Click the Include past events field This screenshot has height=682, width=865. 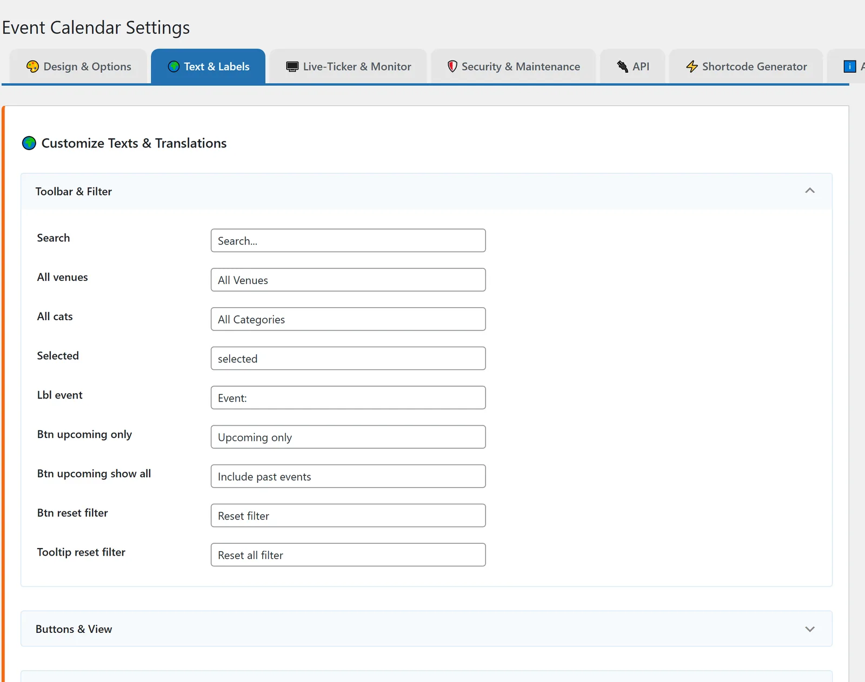tap(348, 476)
